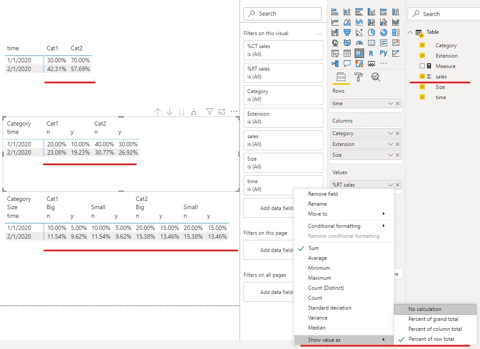
Task: Uncheck the Extension field checkbox
Action: tap(422, 55)
